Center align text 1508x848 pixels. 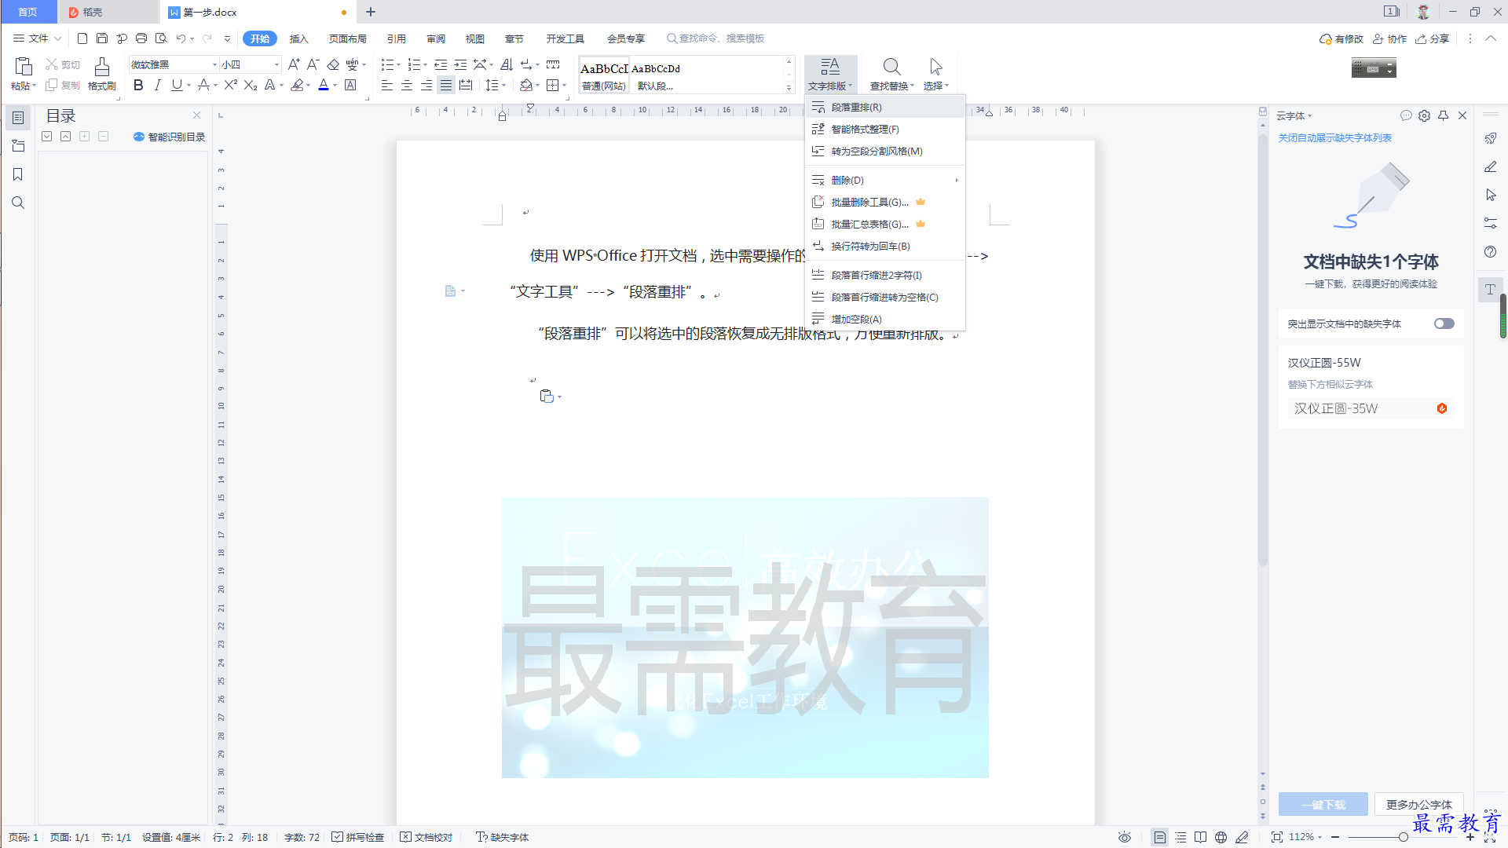pos(407,85)
